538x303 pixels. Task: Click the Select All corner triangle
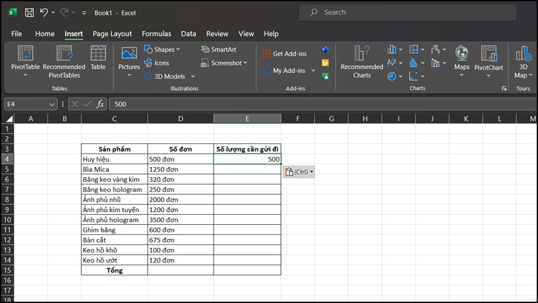coord(9,119)
